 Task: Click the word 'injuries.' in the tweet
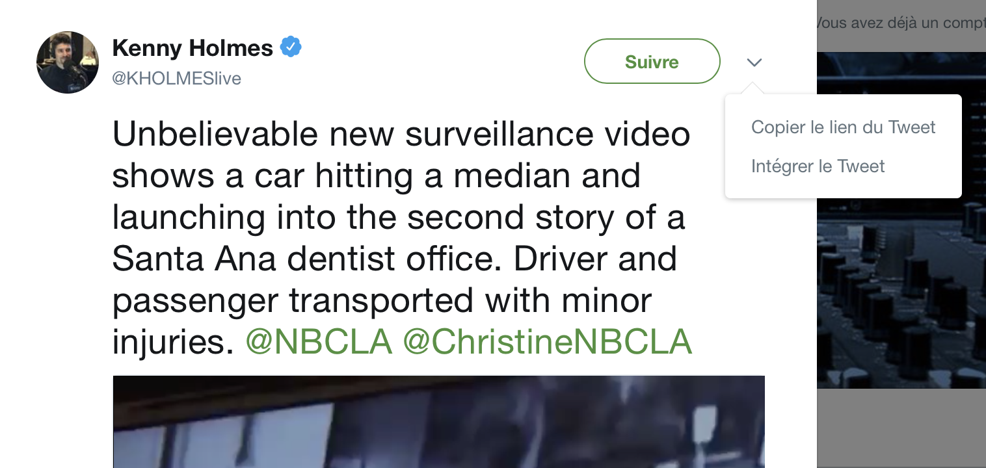tap(173, 342)
